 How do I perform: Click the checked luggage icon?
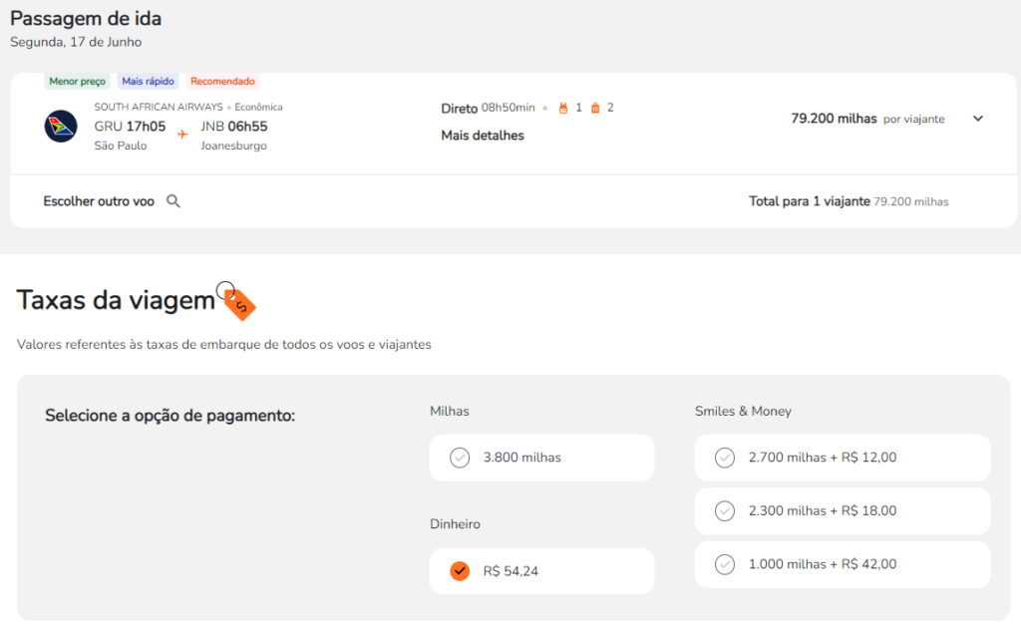[595, 108]
